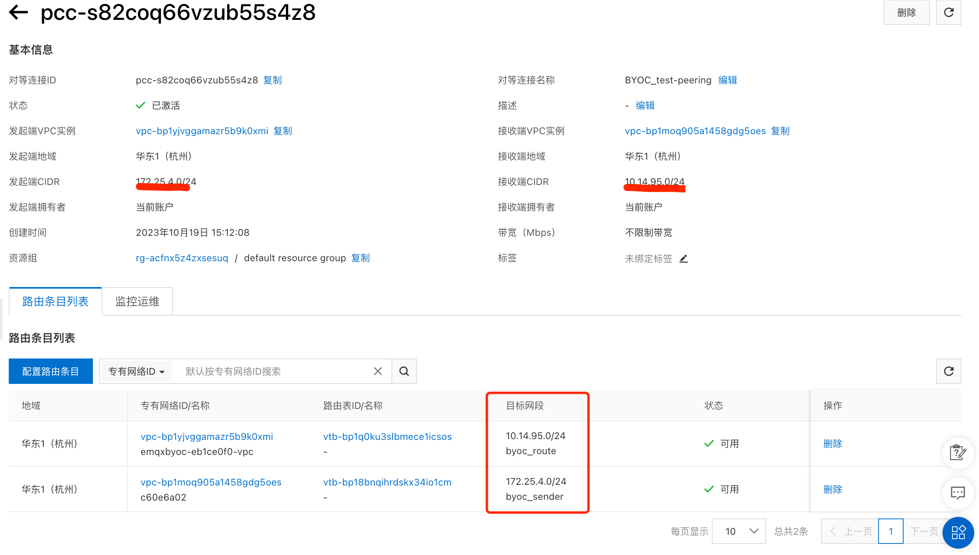Refresh the route entry list
This screenshot has width=979, height=555.
click(x=948, y=371)
